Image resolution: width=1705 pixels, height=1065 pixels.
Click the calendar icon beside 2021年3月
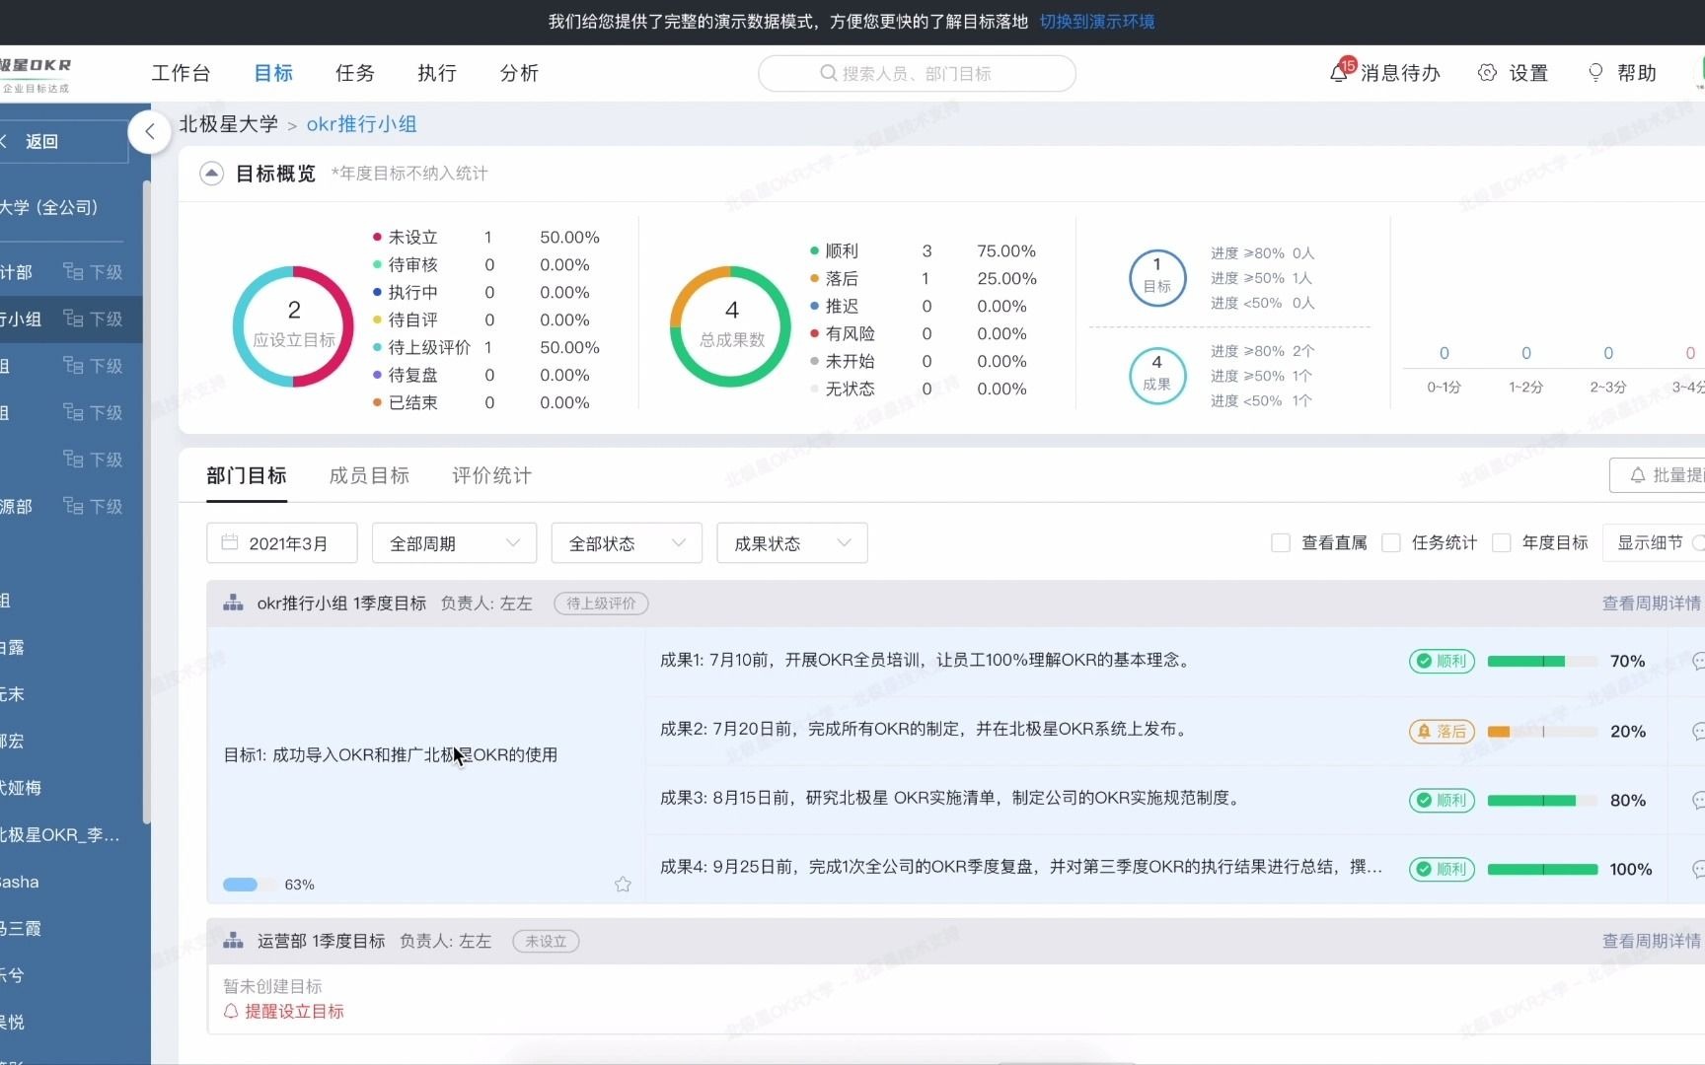point(230,542)
